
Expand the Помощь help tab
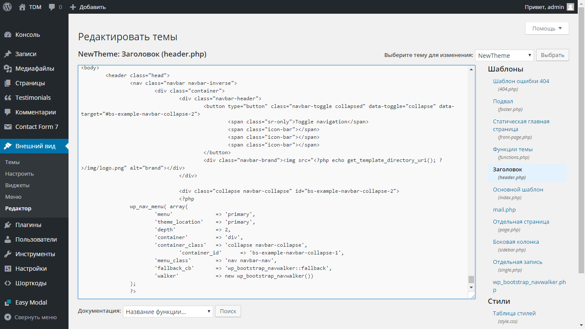tap(547, 28)
